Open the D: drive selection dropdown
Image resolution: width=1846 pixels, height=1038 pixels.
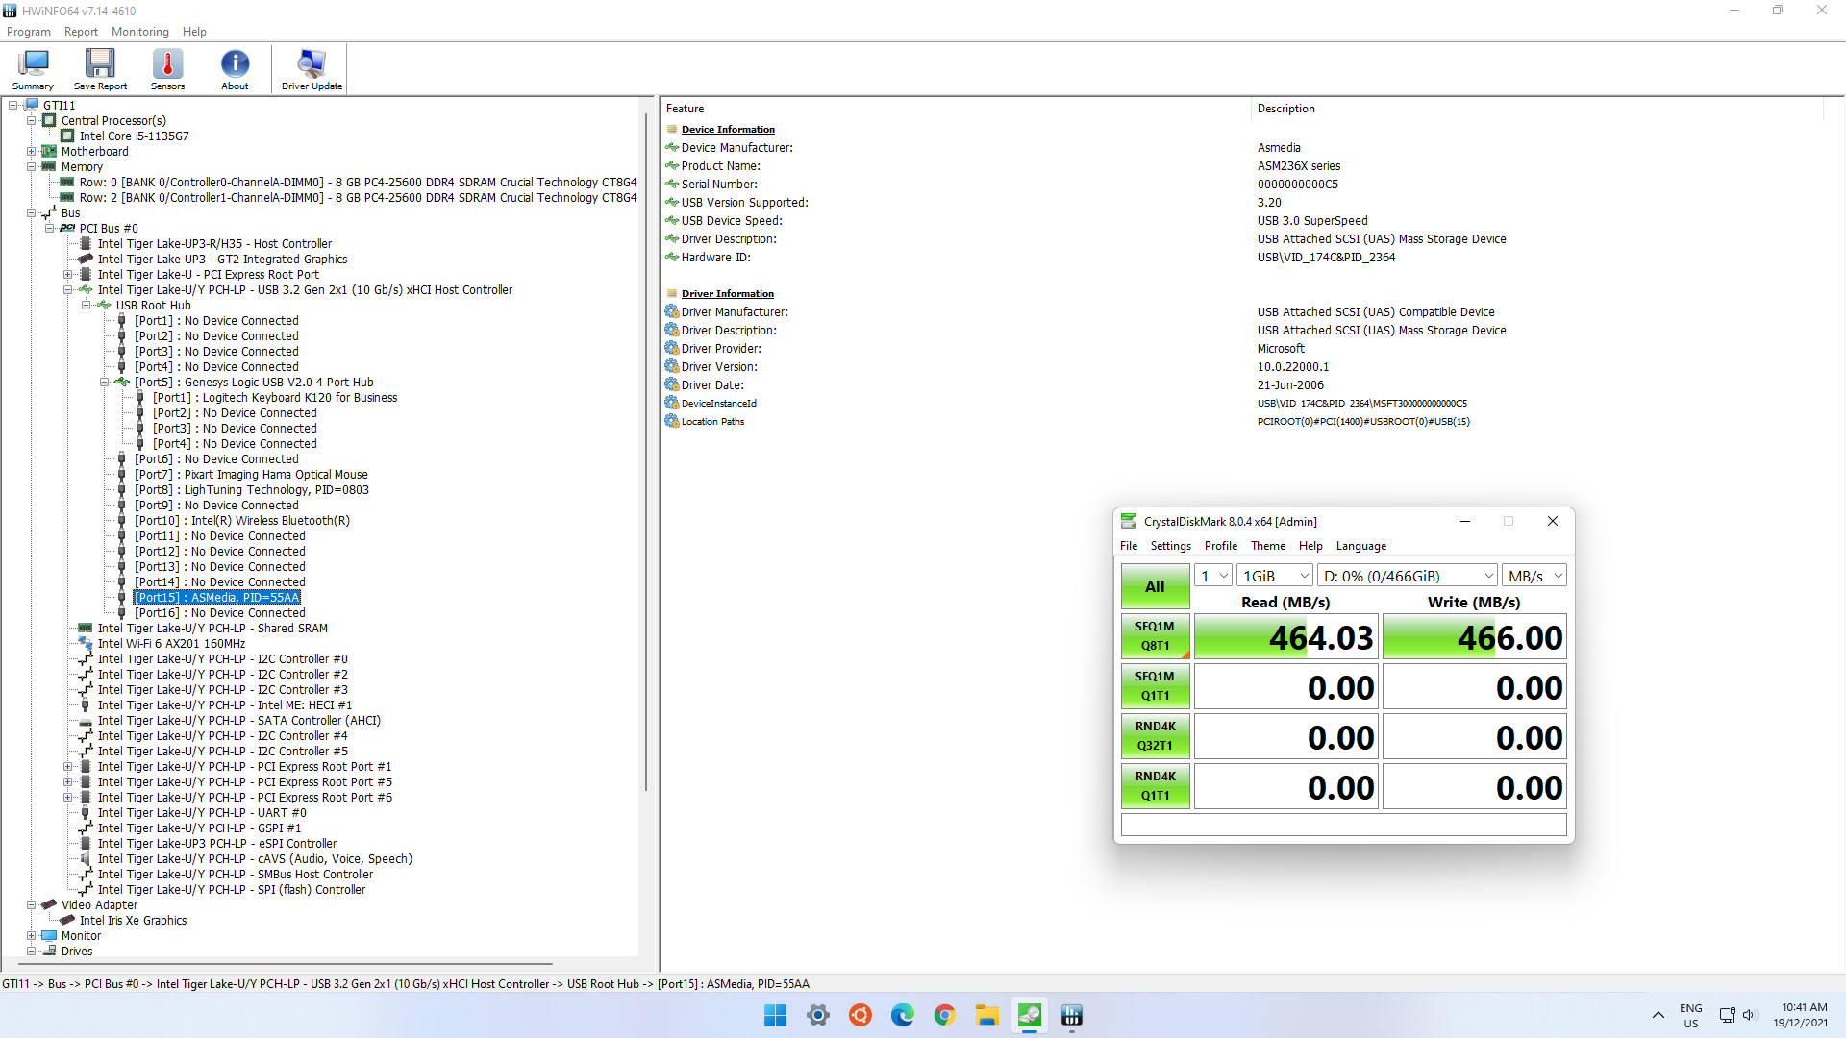pos(1408,576)
